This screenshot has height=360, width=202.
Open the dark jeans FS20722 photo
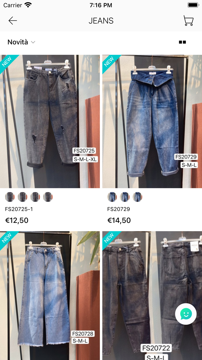[152, 295]
